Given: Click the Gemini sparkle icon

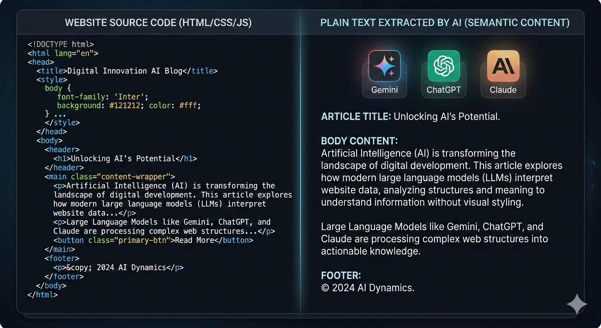Looking at the screenshot, I should click(385, 66).
